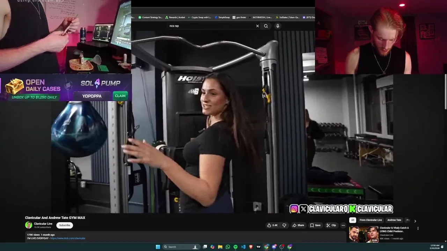The width and height of the screenshot is (447, 251).
Task: Open Task View from the taskbar
Action: coord(205,247)
